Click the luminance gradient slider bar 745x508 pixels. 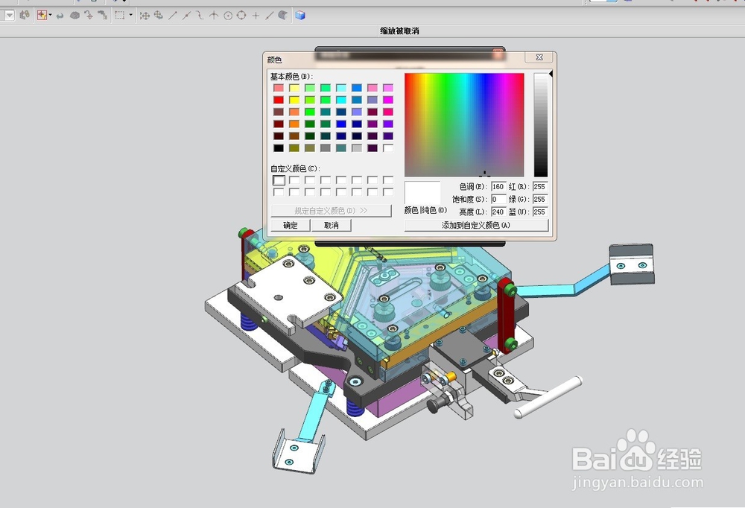pyautogui.click(x=540, y=125)
